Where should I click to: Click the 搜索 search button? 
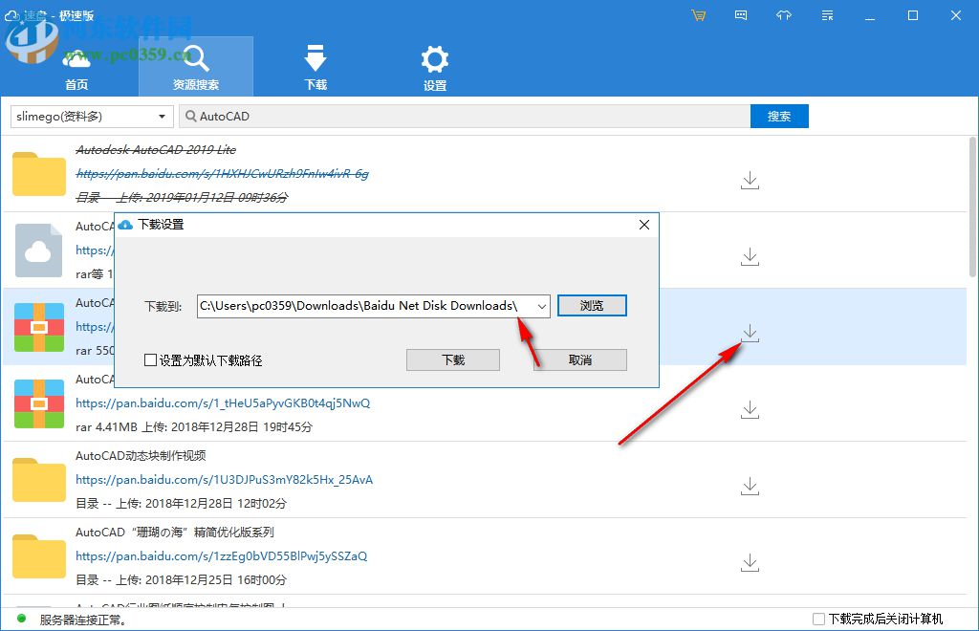(779, 116)
